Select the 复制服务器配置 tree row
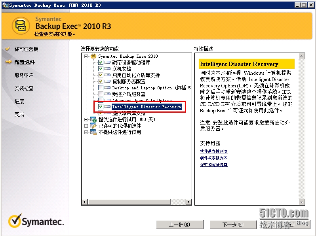This screenshot has height=236, width=316. pyautogui.click(x=129, y=81)
